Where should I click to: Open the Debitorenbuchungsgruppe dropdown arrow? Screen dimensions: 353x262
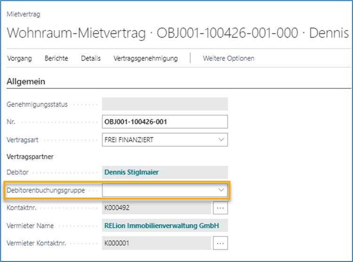point(221,190)
